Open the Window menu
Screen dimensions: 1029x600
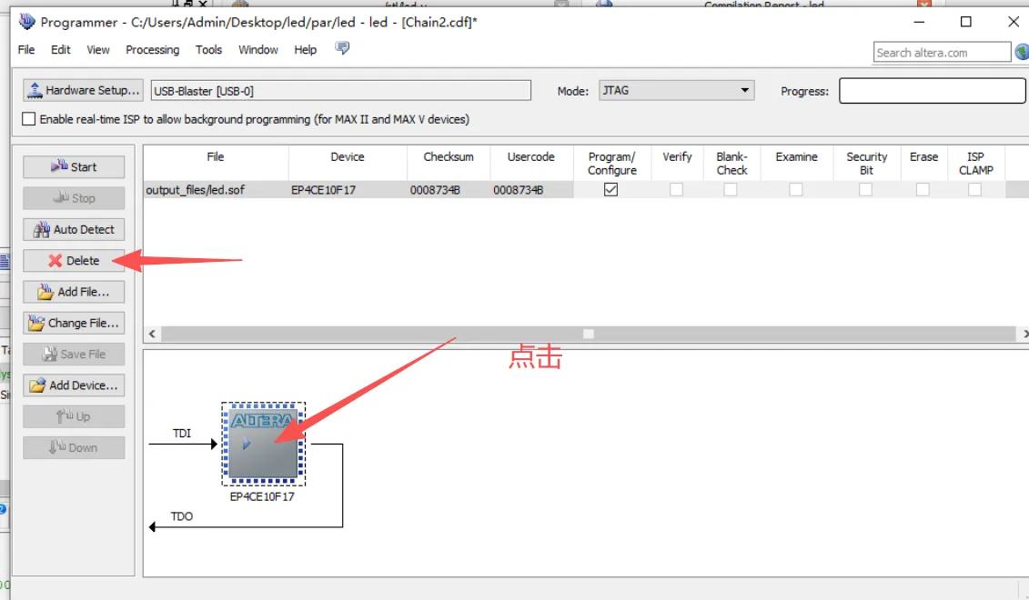[x=257, y=50]
